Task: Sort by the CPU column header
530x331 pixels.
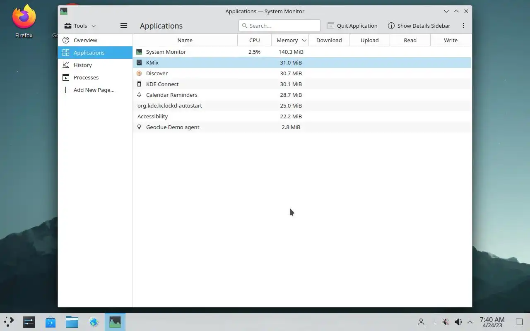Action: point(255,40)
